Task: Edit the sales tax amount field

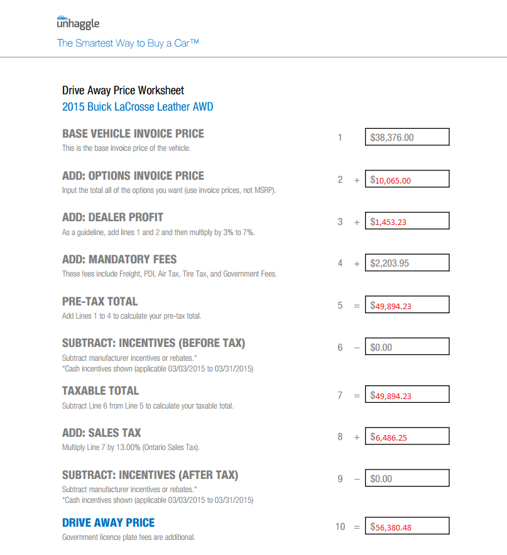Action: 407,436
